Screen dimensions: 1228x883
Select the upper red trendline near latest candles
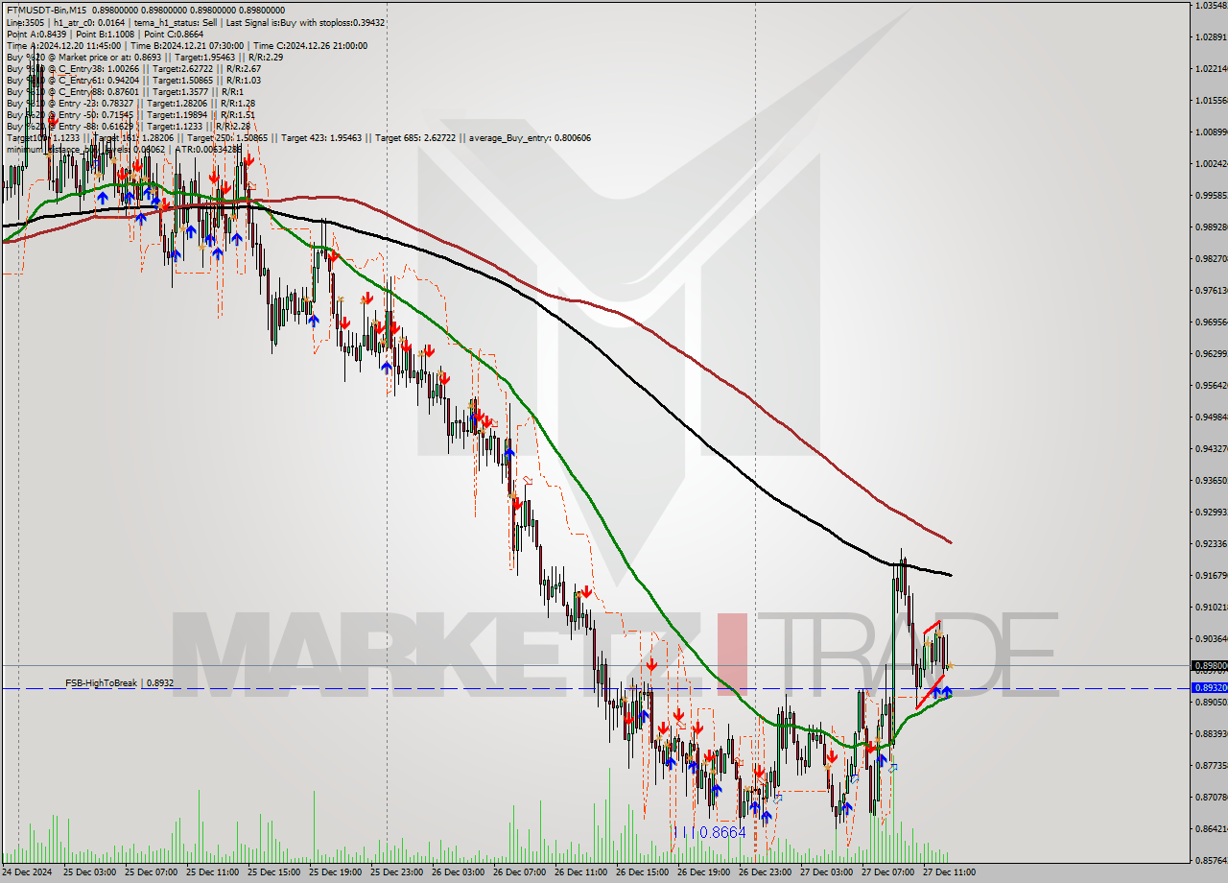pos(932,629)
